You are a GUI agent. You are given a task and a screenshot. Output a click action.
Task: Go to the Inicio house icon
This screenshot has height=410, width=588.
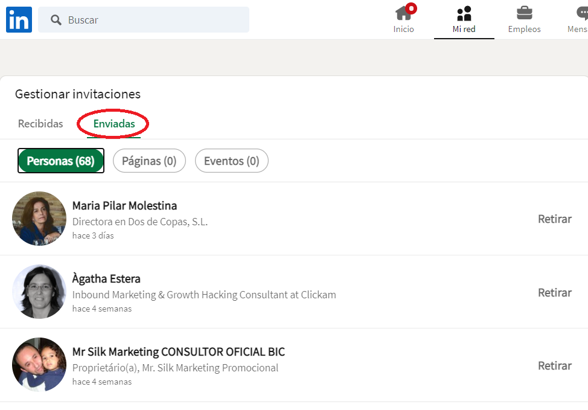pos(403,13)
